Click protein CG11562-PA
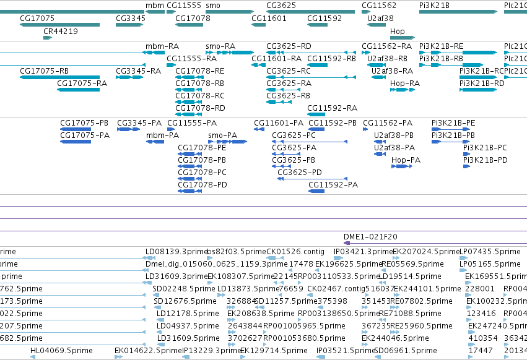Image resolution: width=527 pixels, height=360 pixels. point(365,129)
